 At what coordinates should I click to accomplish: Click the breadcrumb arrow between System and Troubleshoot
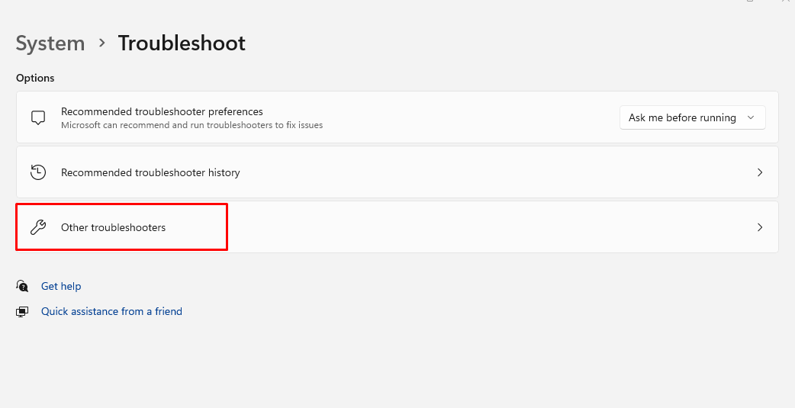[102, 43]
